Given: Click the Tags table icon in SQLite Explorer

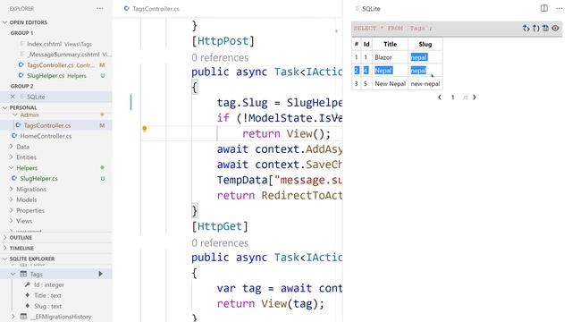Looking at the screenshot, I should (23, 274).
